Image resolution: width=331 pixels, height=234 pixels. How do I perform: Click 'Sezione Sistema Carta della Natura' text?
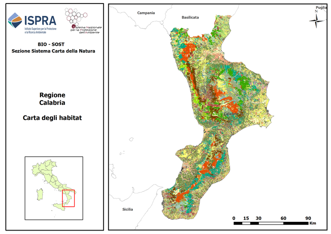[x=53, y=51]
